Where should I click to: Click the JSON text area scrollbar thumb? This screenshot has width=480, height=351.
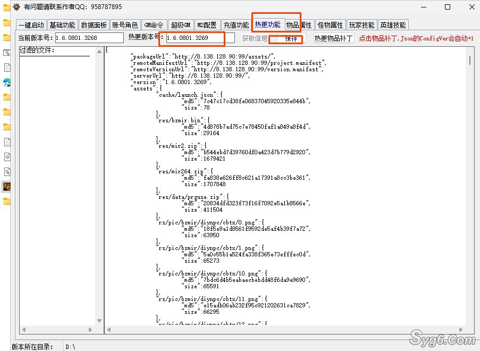coord(469,60)
